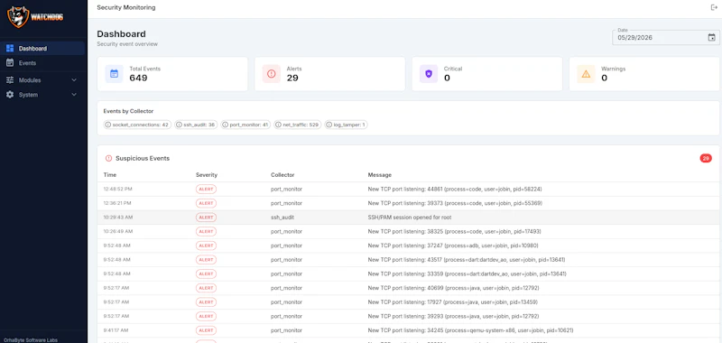Image resolution: width=722 pixels, height=343 pixels.
Task: Click the Dashboard grid icon
Action: 10,49
